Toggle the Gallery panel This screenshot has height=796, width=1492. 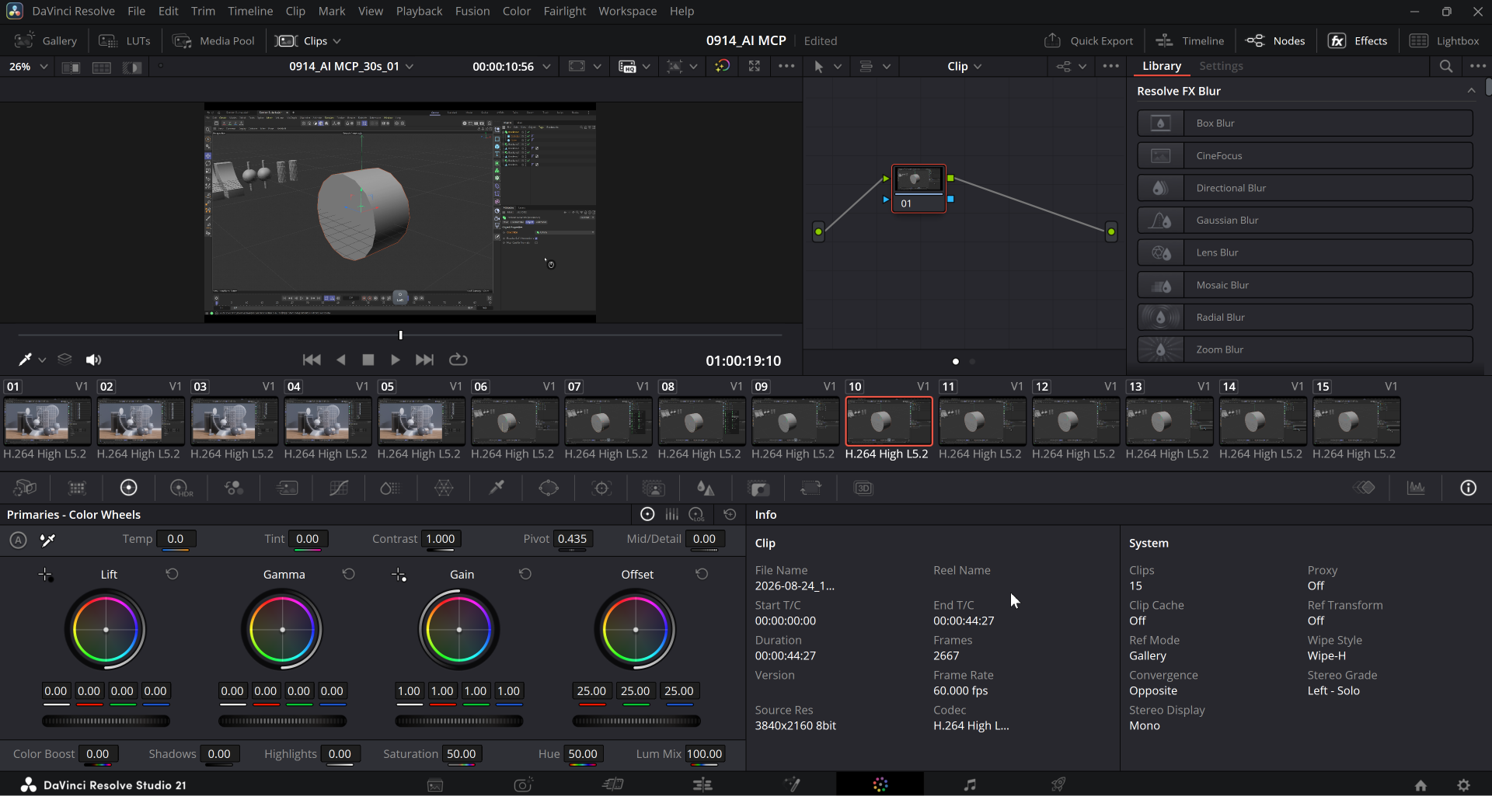click(47, 40)
